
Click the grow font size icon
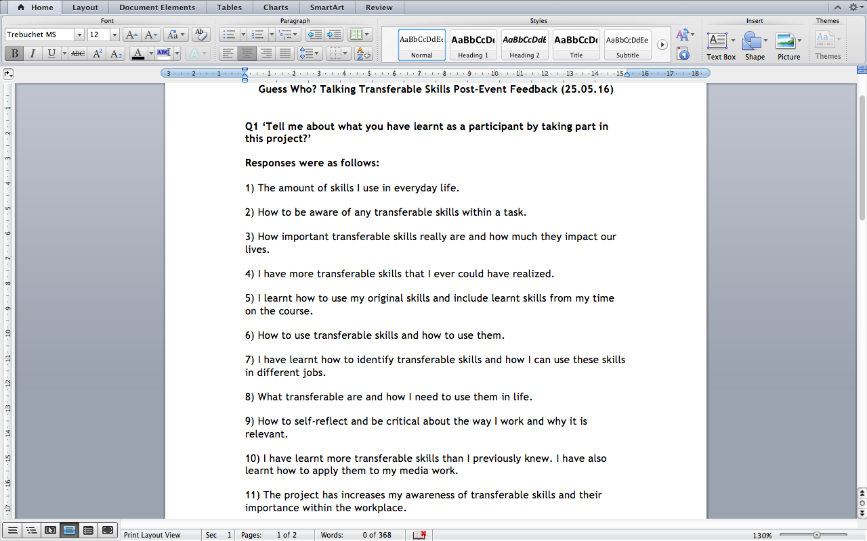(x=131, y=34)
